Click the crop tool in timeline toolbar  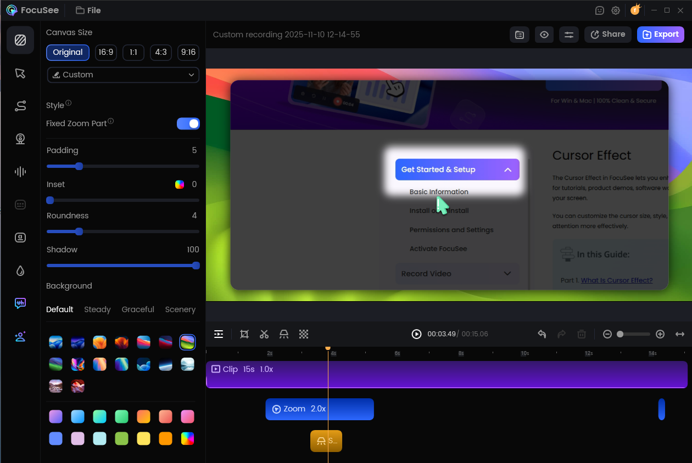(244, 334)
